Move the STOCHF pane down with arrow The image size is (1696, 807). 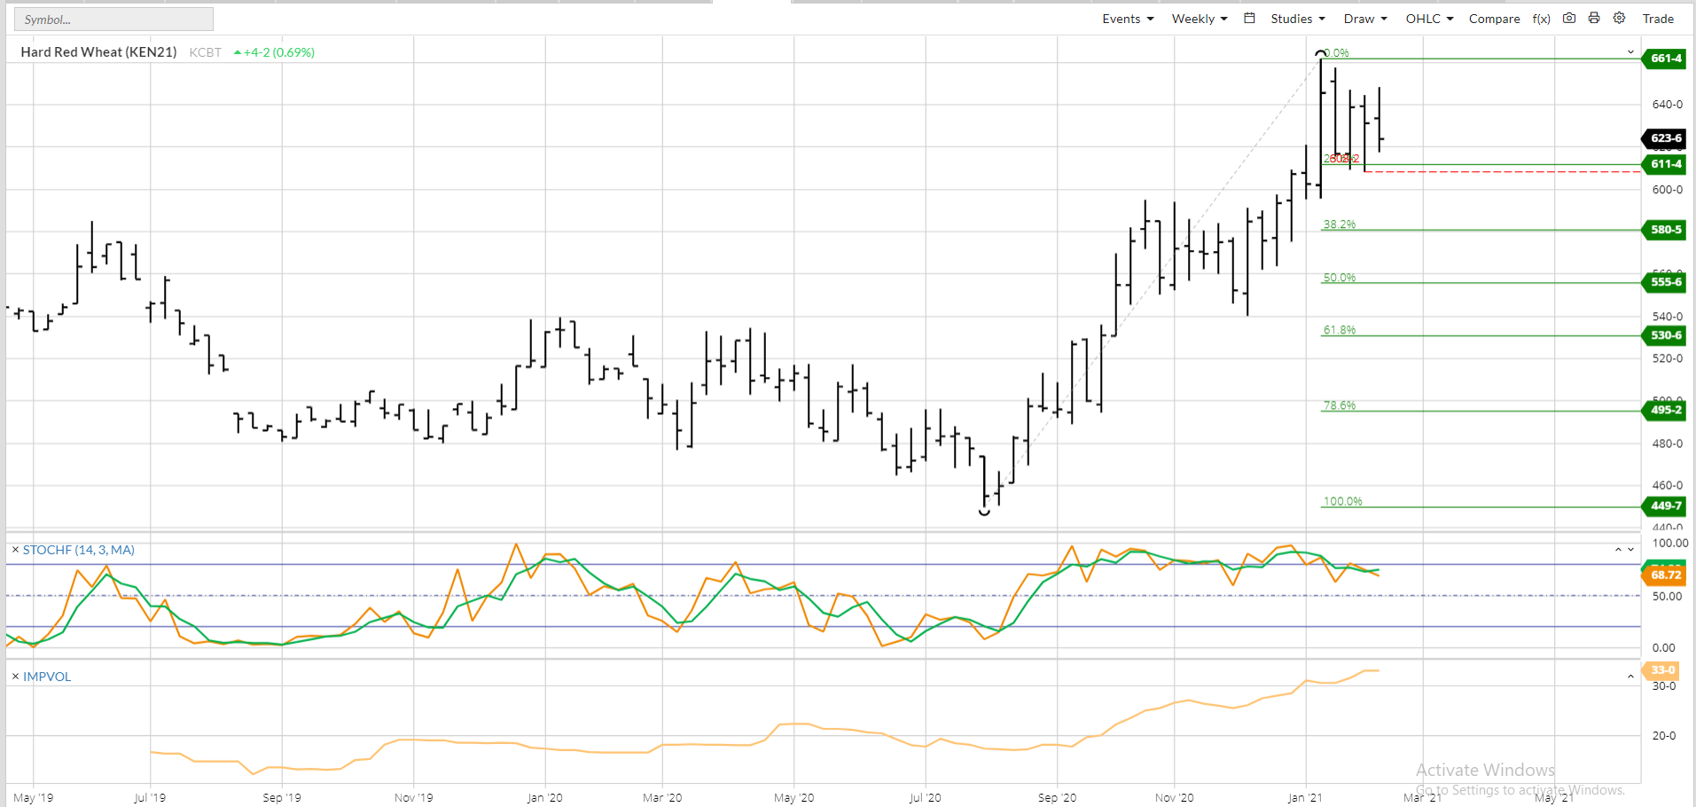pos(1630,550)
